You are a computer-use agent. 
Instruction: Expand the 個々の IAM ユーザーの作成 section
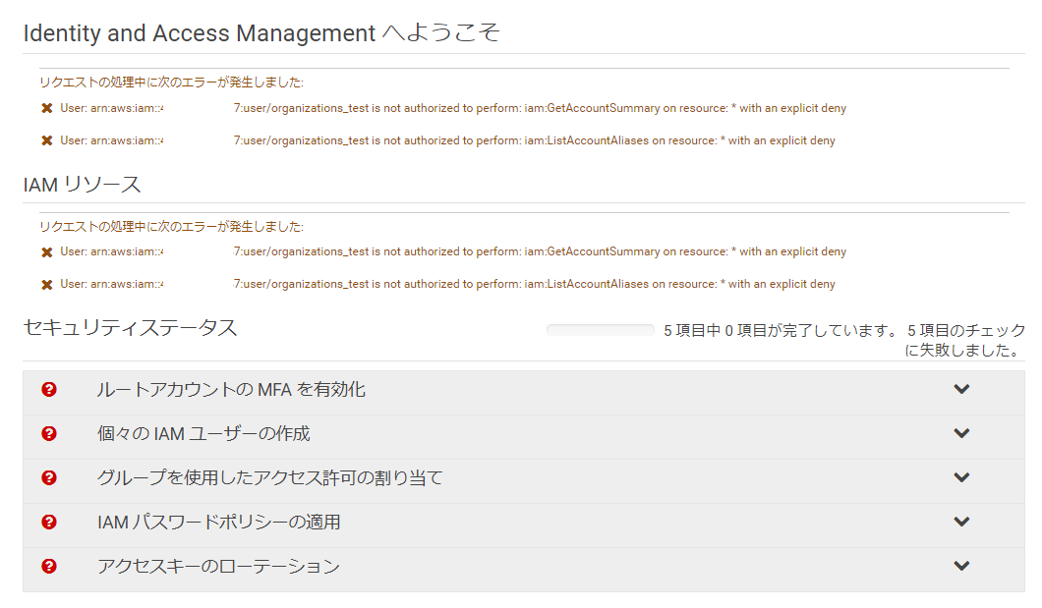point(960,435)
